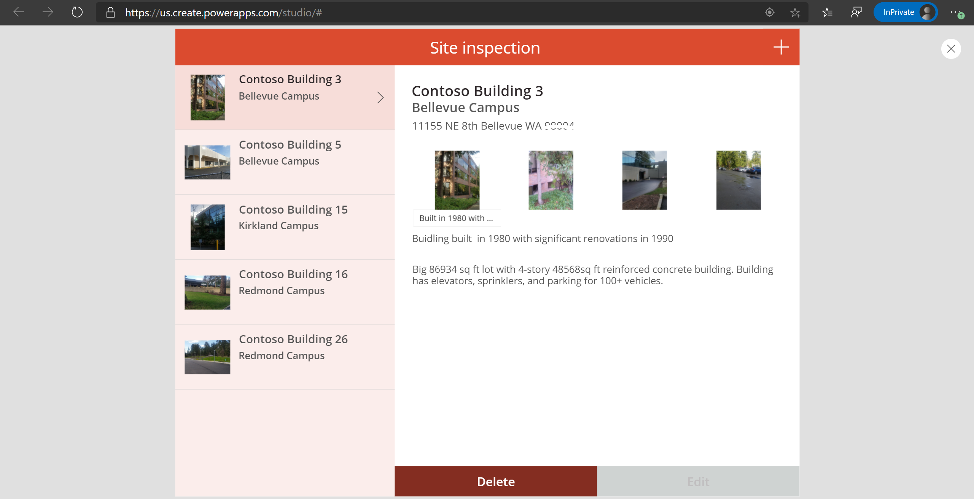Click the browser back arrow

point(19,12)
